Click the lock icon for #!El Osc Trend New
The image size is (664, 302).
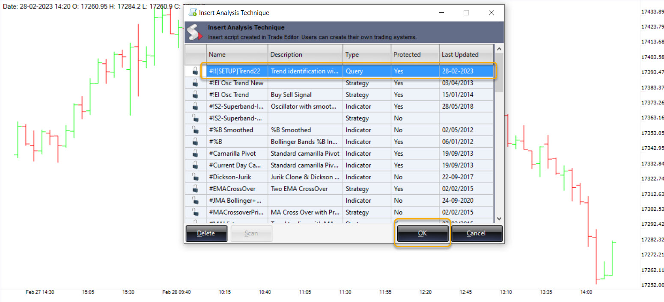point(195,83)
